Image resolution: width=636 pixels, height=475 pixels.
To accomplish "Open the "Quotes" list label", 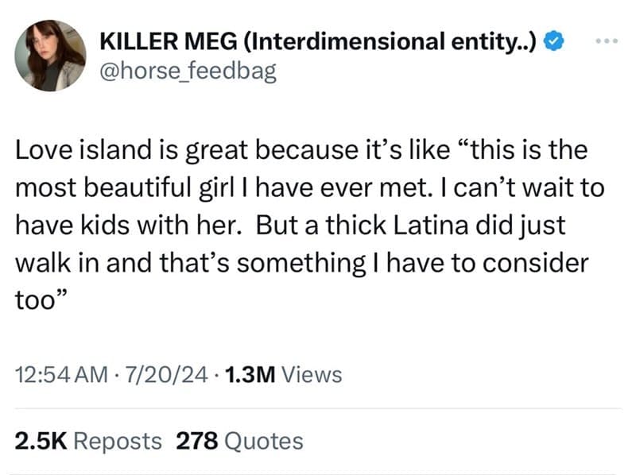I will (264, 441).
